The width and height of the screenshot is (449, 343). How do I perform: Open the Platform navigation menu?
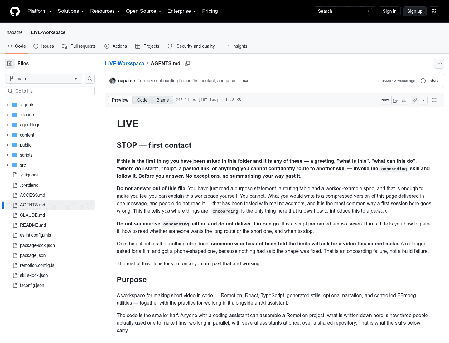pyautogui.click(x=40, y=11)
